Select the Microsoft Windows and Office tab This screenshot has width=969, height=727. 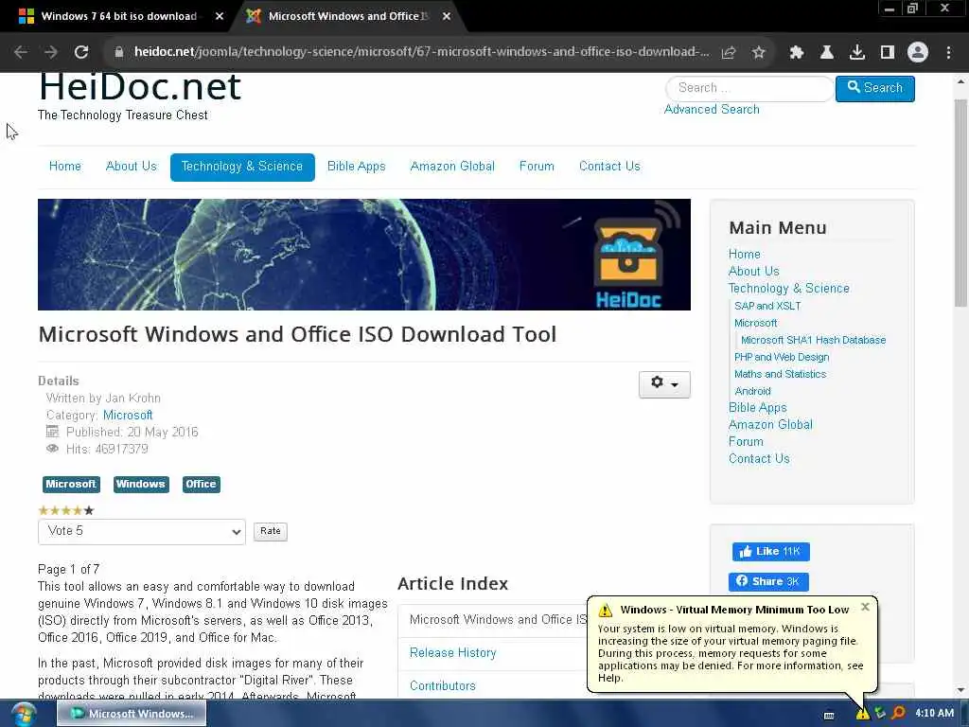click(348, 17)
